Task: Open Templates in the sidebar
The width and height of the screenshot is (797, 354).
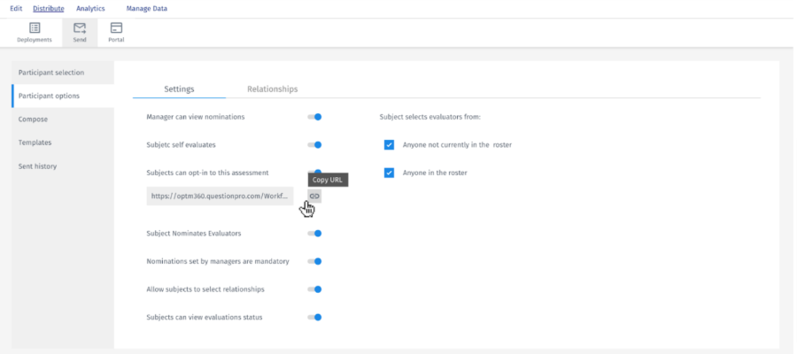Action: 35,142
